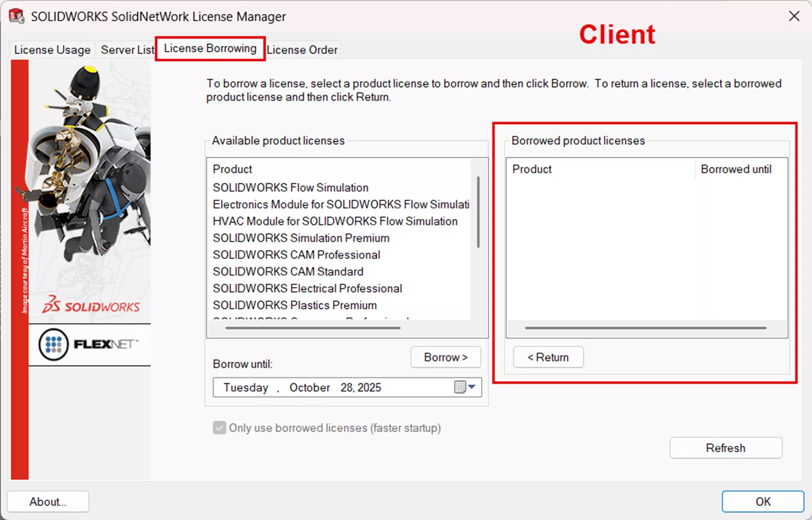
Task: Enable the 'Only use borrowed licenses' checkbox
Action: coord(219,428)
